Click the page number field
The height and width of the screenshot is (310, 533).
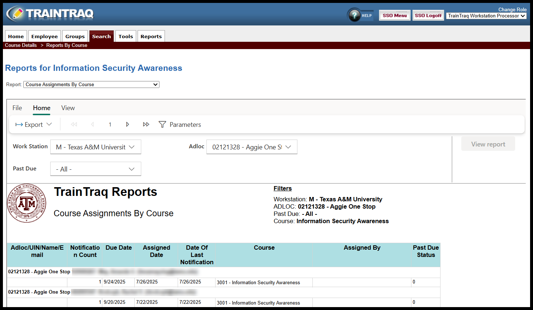click(110, 125)
